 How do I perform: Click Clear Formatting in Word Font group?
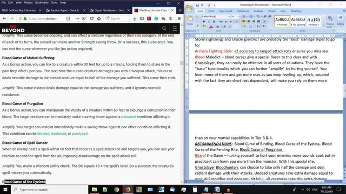coord(237,22)
